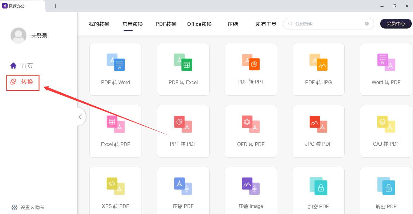Open the JPG 转 PDF converter icon

pyautogui.click(x=318, y=124)
